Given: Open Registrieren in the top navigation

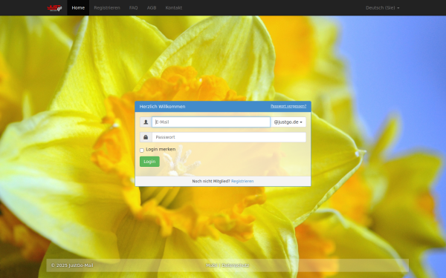Looking at the screenshot, I should (107, 7).
